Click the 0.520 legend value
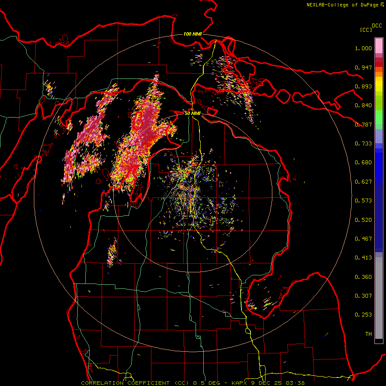The image size is (386, 386). [363, 220]
